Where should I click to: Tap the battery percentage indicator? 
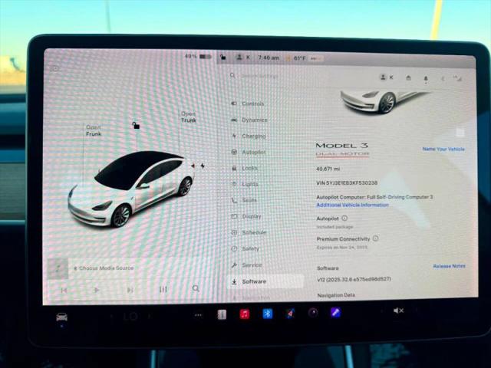point(198,56)
